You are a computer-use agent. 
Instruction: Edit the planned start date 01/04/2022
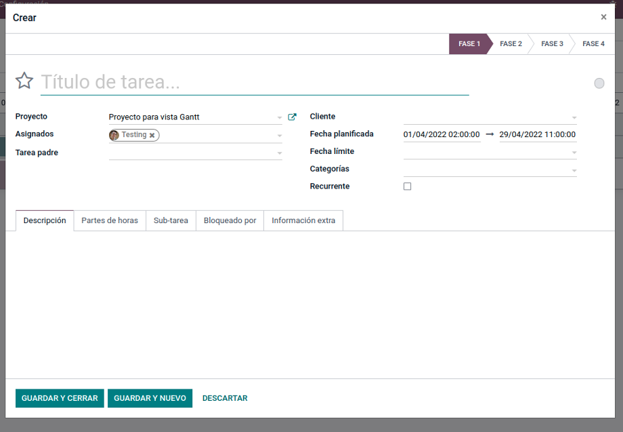[442, 134]
